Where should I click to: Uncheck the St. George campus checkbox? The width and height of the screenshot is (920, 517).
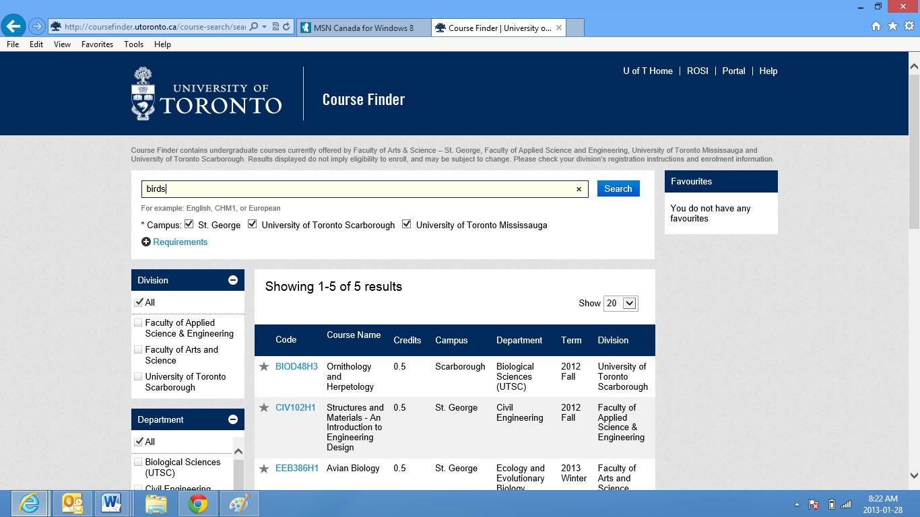coord(189,224)
